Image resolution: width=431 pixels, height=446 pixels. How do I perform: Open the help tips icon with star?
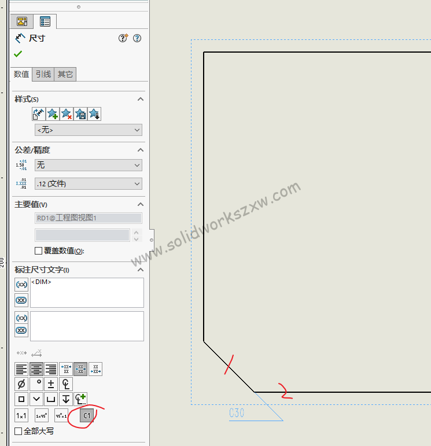(x=123, y=38)
